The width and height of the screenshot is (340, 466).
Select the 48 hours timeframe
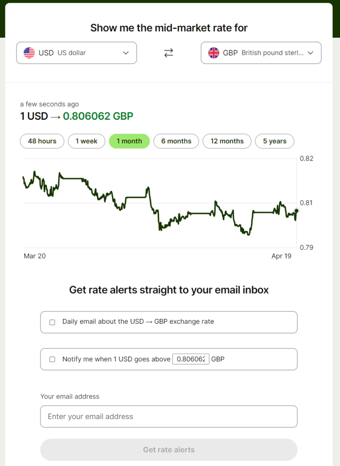(42, 141)
